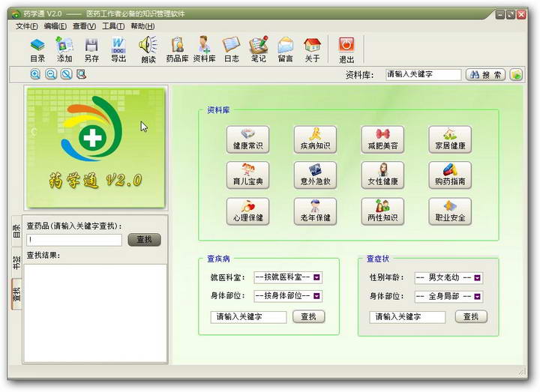
Task: Click the 查药品 keyword input field
Action: (x=73, y=240)
